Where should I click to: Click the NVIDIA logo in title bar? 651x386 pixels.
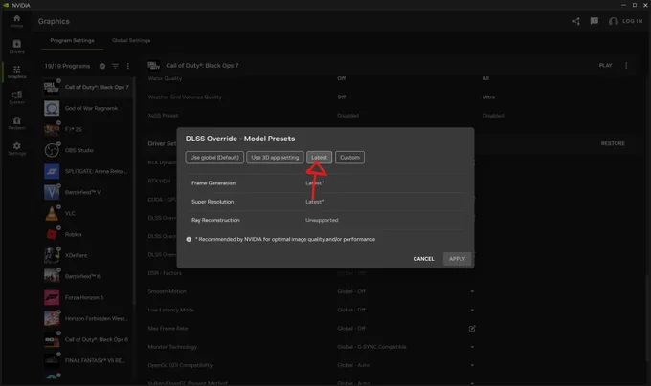pyautogui.click(x=6, y=5)
